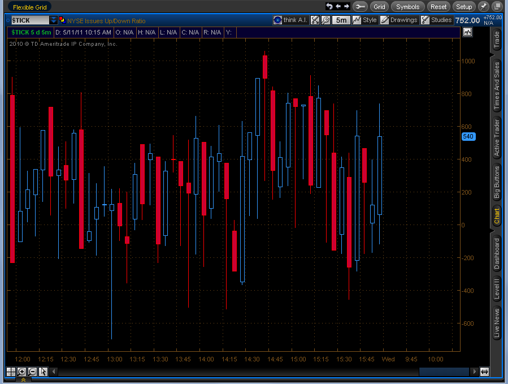
Task: Click the Wed date axis label
Action: point(388,359)
